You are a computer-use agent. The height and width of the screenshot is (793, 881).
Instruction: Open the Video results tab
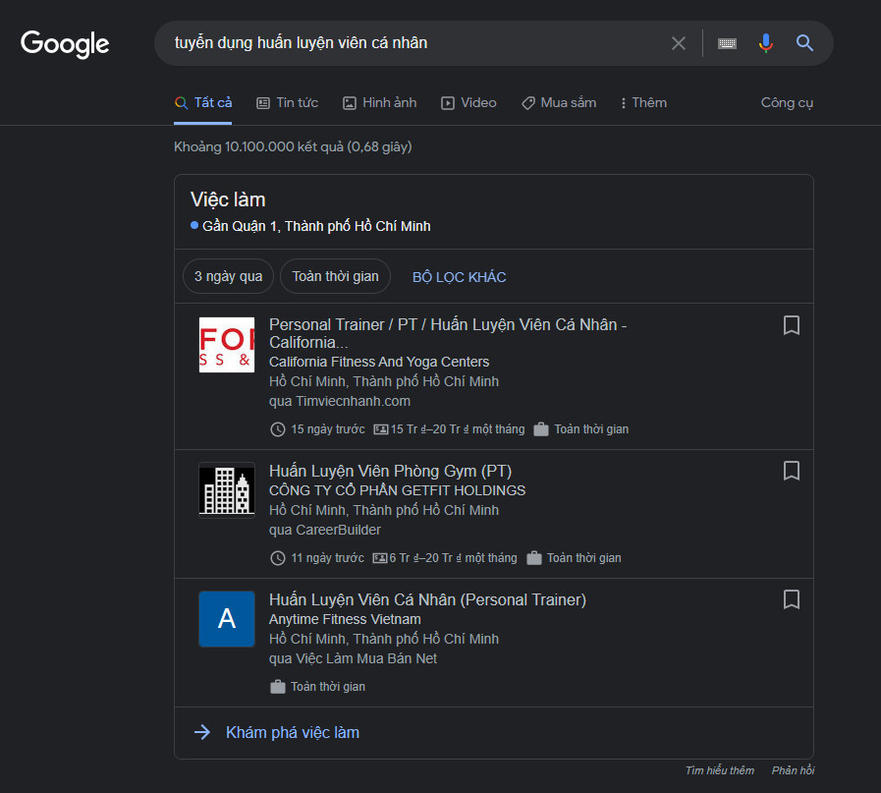[x=468, y=103]
